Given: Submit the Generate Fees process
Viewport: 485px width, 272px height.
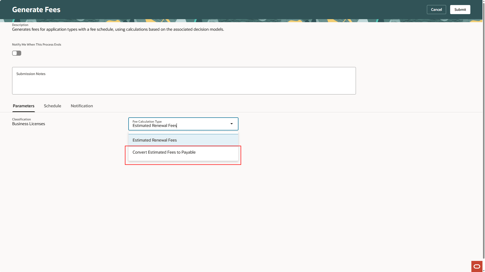Looking at the screenshot, I should click(x=460, y=9).
